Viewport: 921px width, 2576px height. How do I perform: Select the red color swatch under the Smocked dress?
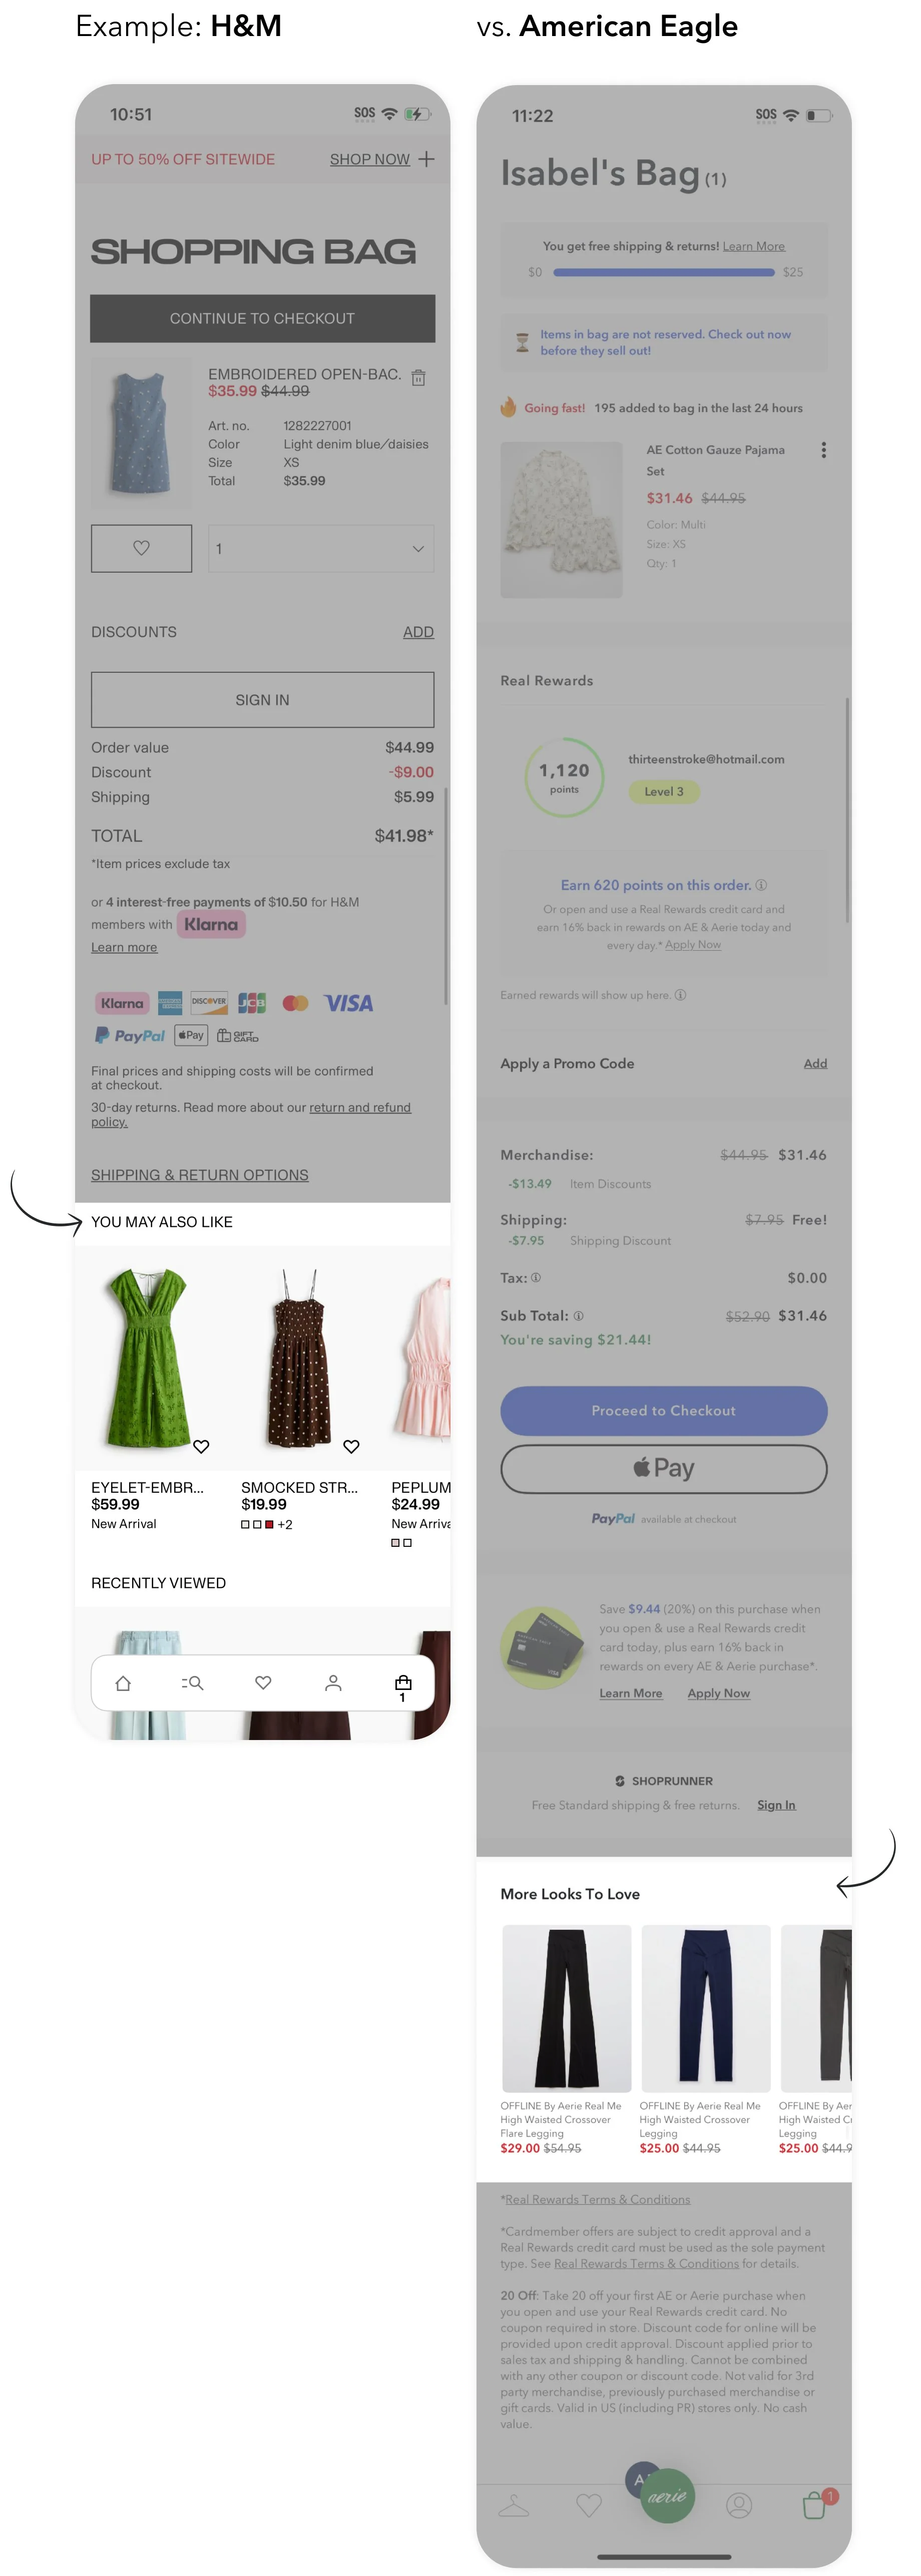click(269, 1524)
